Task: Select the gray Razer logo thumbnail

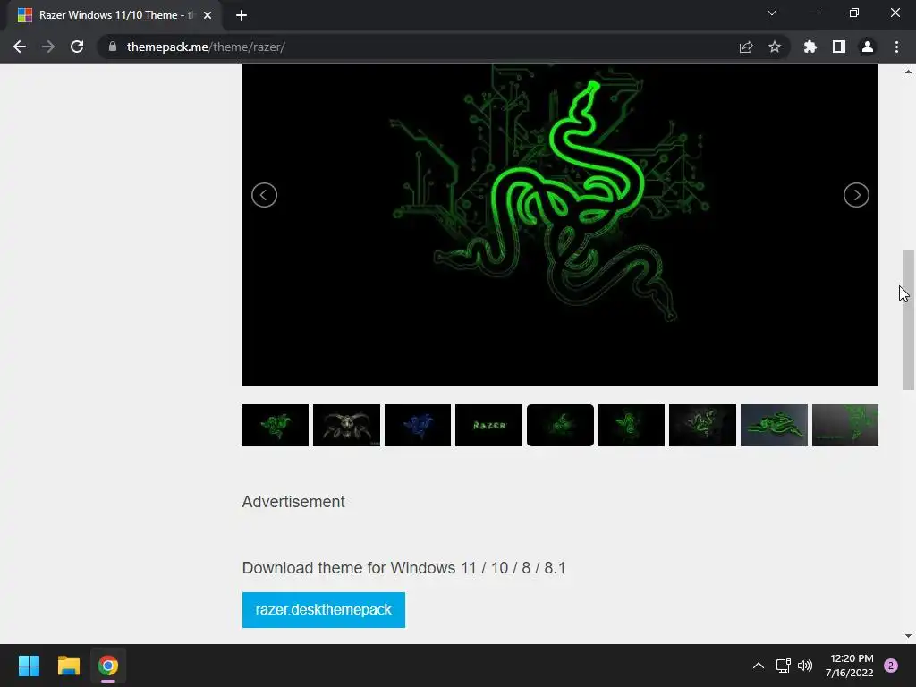Action: click(x=703, y=425)
